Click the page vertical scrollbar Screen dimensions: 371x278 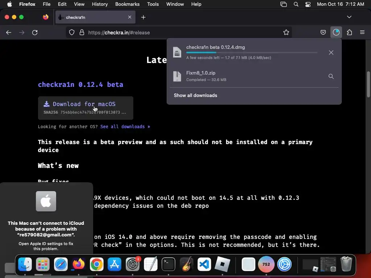[x=368, y=84]
